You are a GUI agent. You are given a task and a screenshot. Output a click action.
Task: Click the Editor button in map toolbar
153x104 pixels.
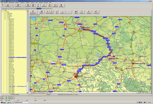[x=76, y=12]
